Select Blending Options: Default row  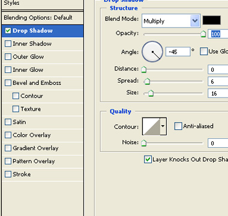[43, 18]
